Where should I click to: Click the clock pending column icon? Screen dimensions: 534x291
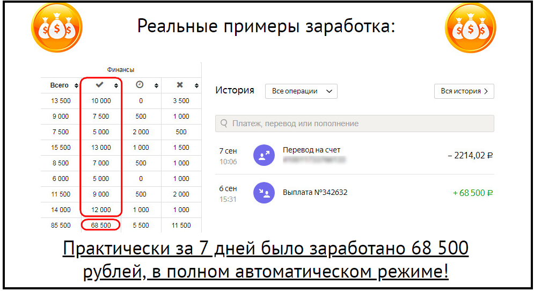(140, 85)
